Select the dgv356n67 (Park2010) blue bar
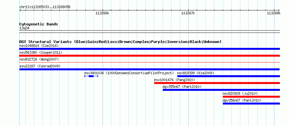Viewport: 289px width, 126px height. tap(251, 104)
